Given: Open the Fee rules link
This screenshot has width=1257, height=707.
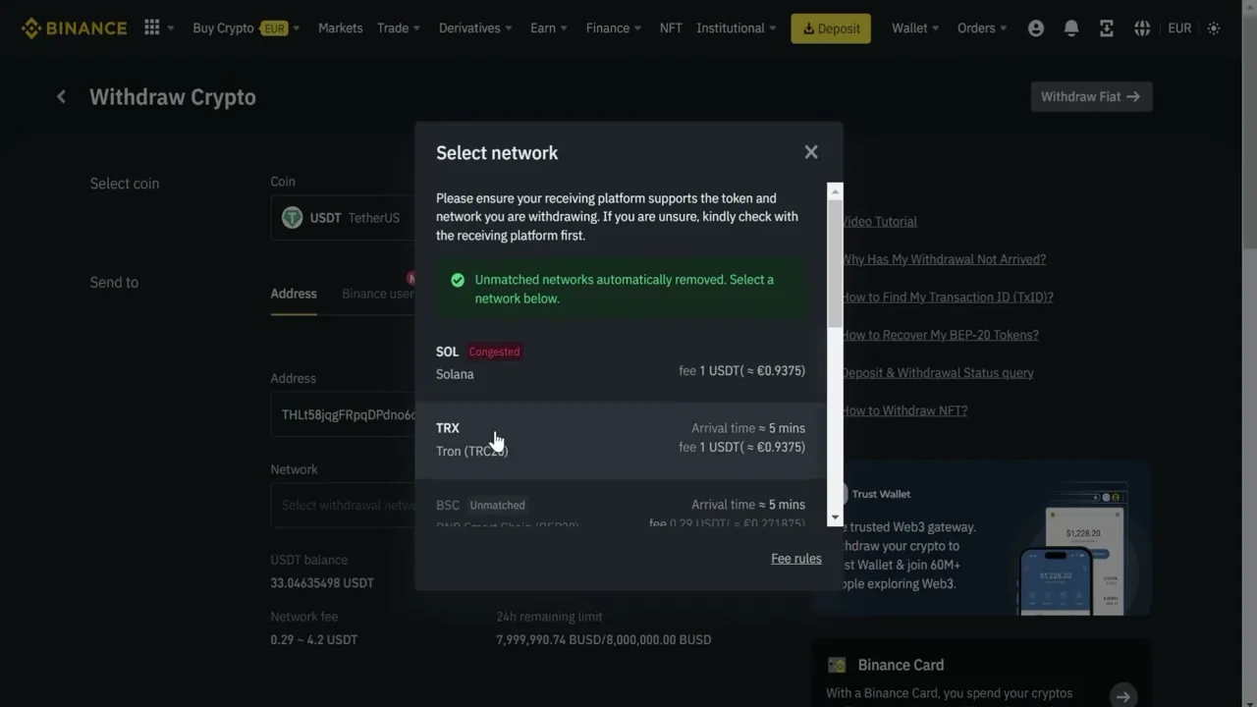Looking at the screenshot, I should [x=796, y=559].
